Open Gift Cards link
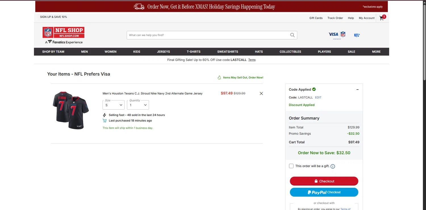This screenshot has height=210, width=426. pos(316,18)
